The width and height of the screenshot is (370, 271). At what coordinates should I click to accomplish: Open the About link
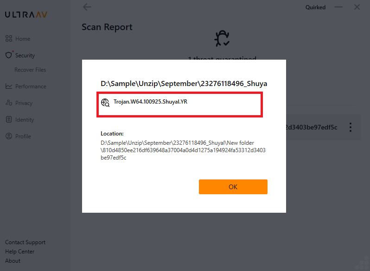point(13,261)
